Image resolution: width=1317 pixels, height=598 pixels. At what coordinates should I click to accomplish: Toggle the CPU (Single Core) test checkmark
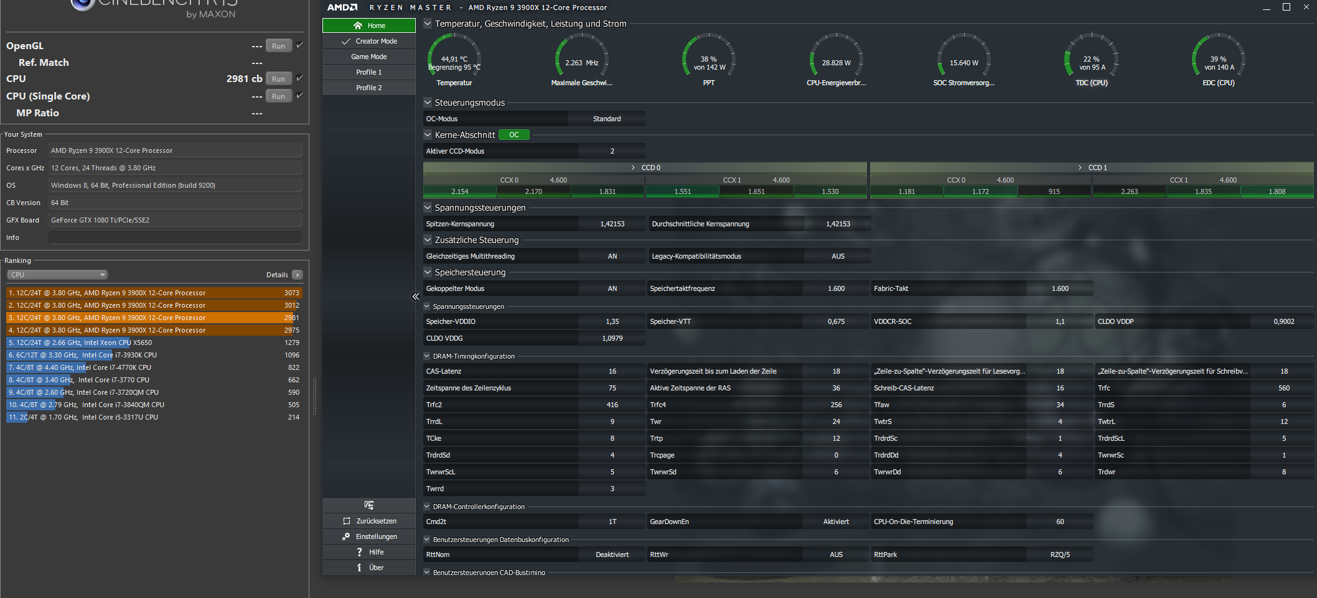point(299,96)
